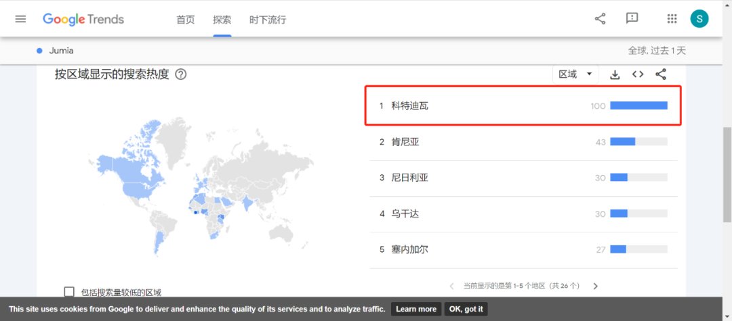Viewport: 732px width, 321px height.
Task: Click the 30 bar for 乌干达
Action: pyautogui.click(x=638, y=214)
